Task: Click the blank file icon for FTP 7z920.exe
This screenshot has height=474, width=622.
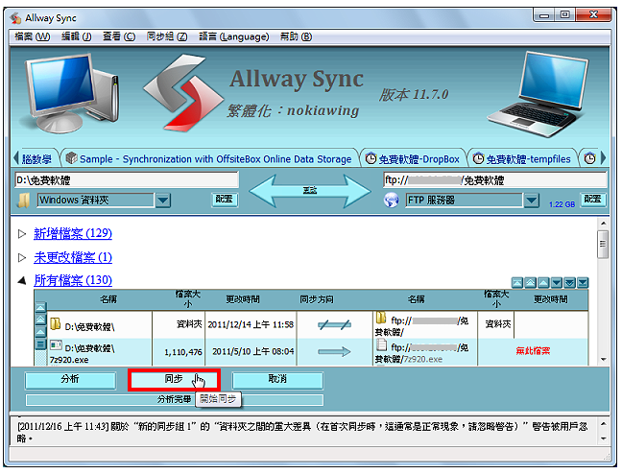Action: [x=382, y=344]
